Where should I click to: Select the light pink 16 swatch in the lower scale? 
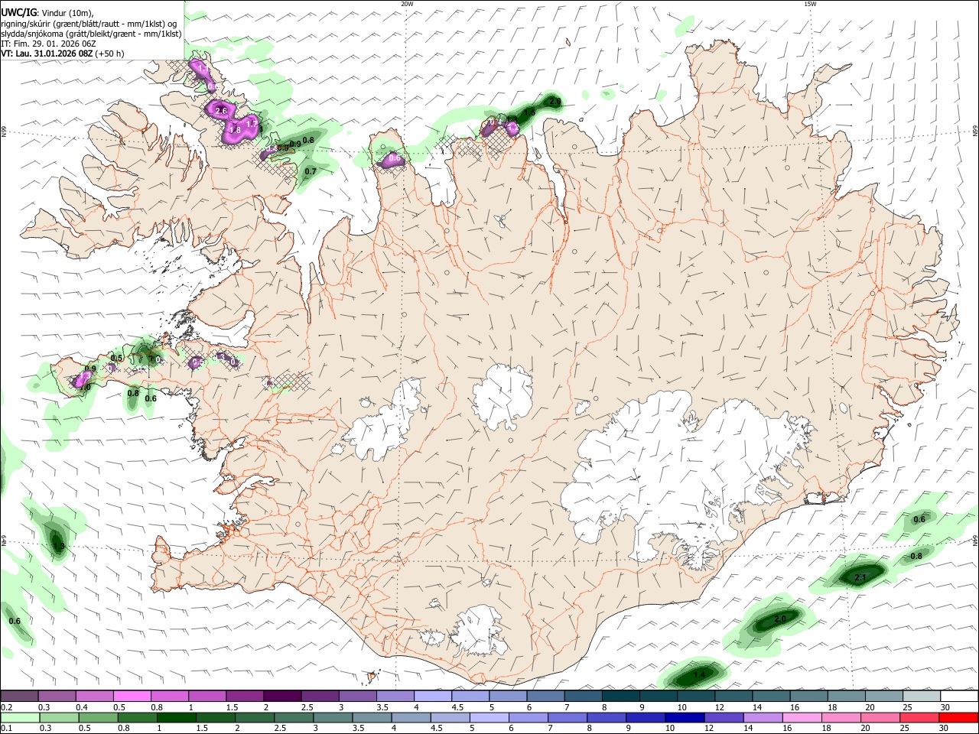(802, 717)
